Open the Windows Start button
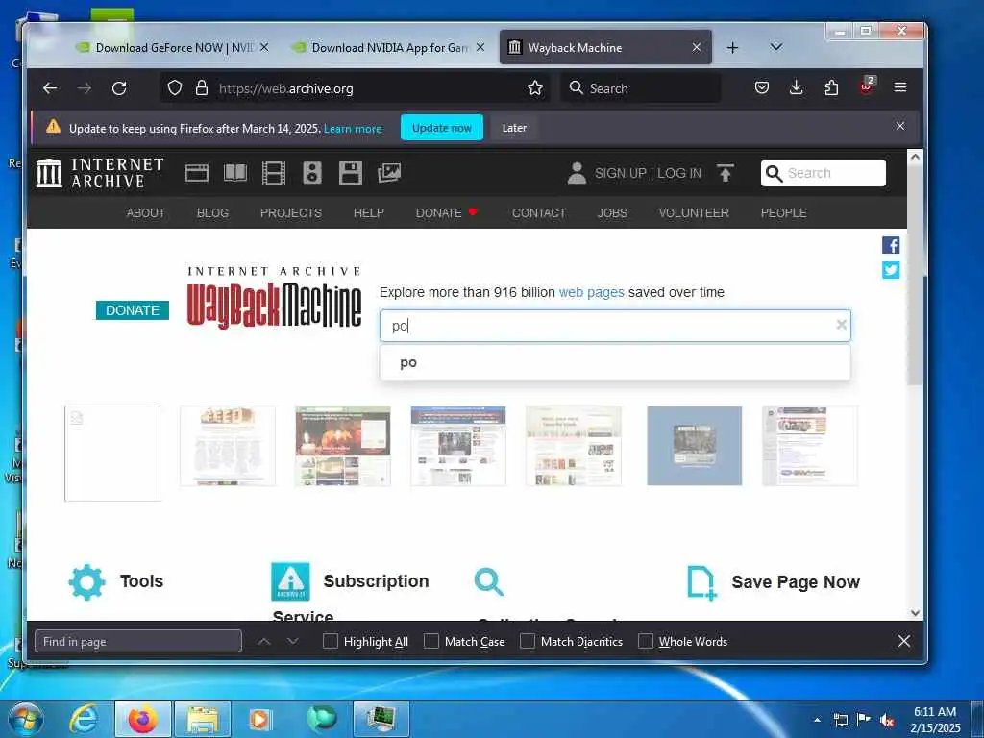 pyautogui.click(x=26, y=719)
